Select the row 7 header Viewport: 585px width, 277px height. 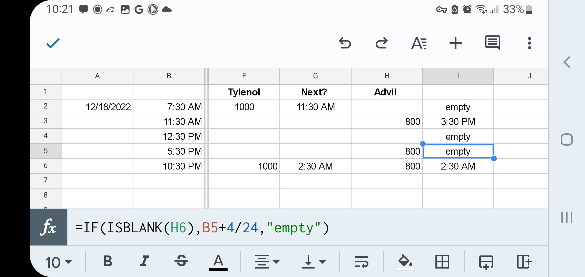point(46,180)
